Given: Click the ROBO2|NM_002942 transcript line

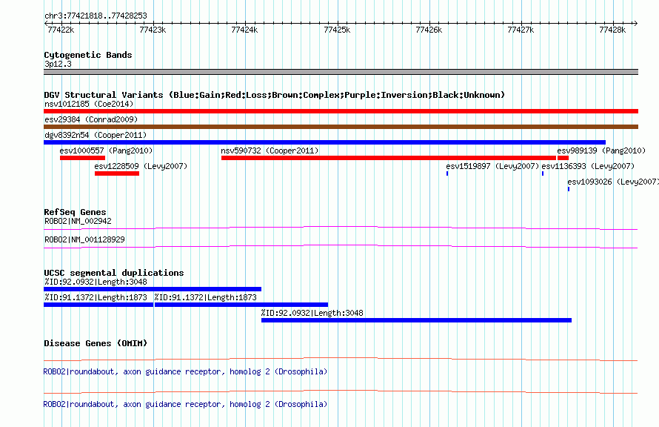Looking at the screenshot, I should point(341,228).
